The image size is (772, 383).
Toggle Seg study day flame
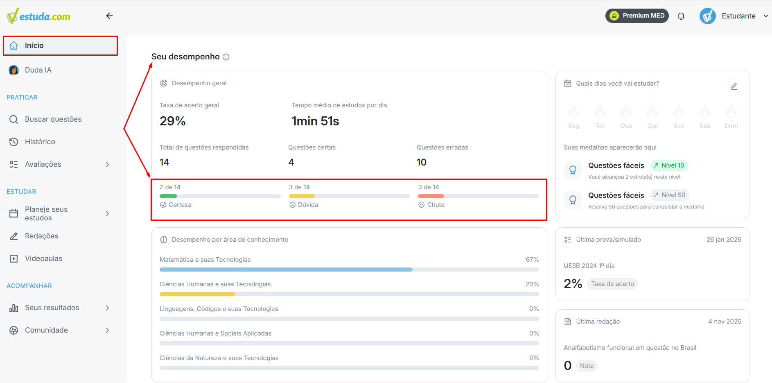click(574, 111)
